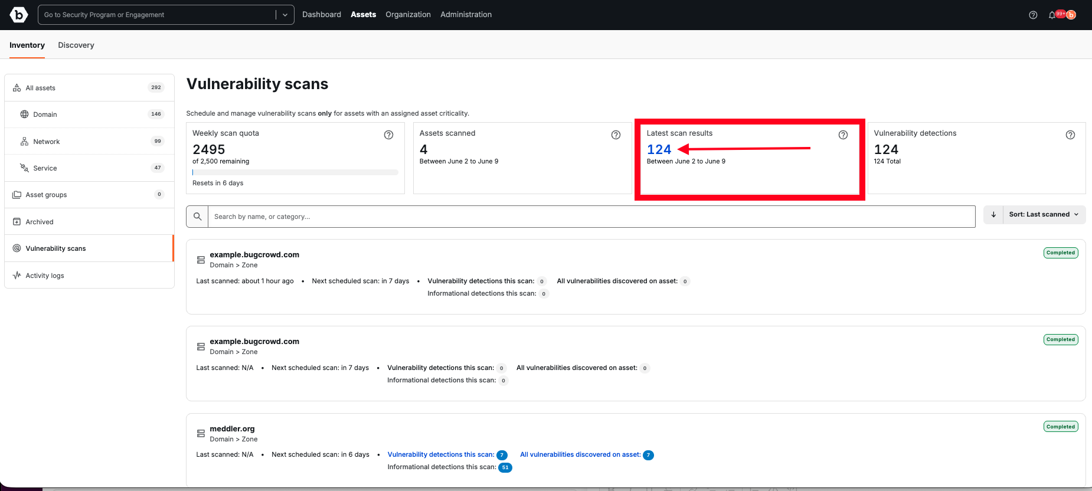Click the Service icon in sidebar
The image size is (1092, 491).
click(24, 168)
